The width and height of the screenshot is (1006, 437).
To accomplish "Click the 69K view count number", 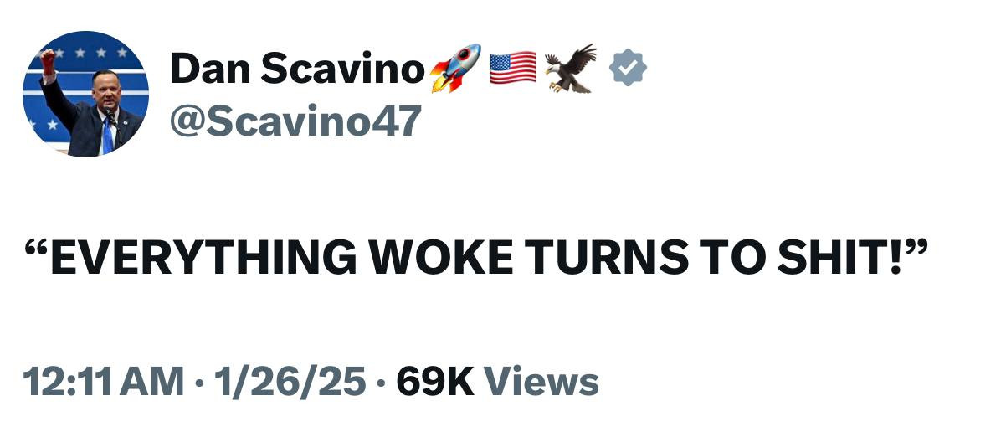I will (x=434, y=382).
